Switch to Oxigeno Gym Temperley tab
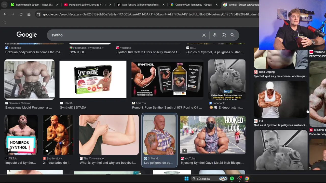This screenshot has height=183, width=326. [194, 5]
